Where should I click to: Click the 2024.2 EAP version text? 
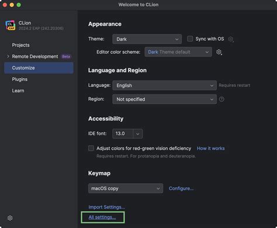(x=41, y=29)
